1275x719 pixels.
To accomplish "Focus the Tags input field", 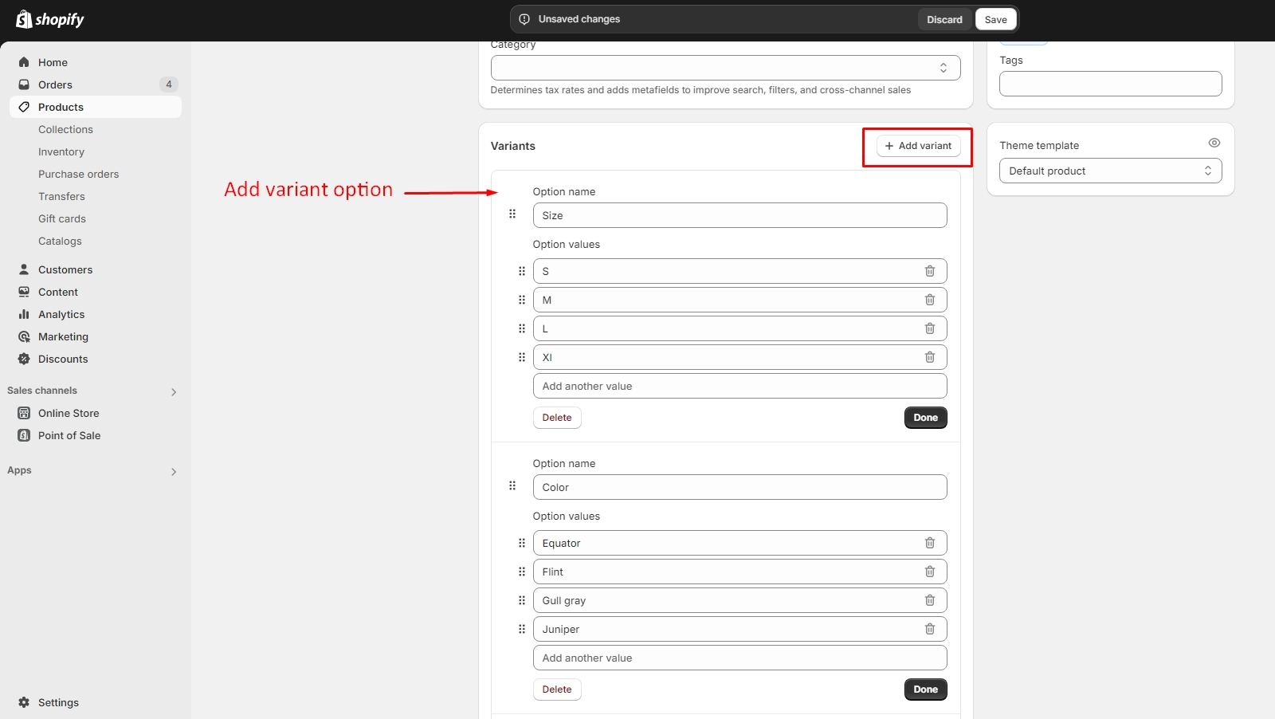I will click(1109, 84).
